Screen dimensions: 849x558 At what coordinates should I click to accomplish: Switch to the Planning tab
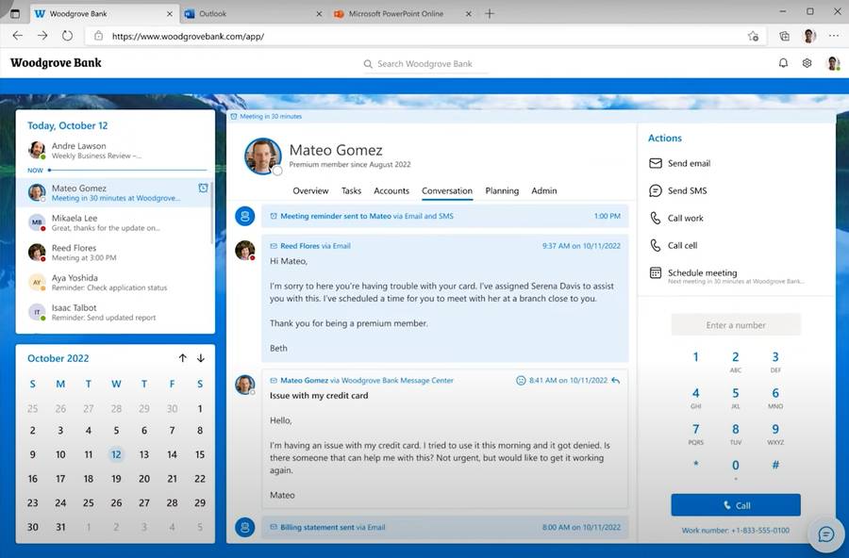[502, 190]
